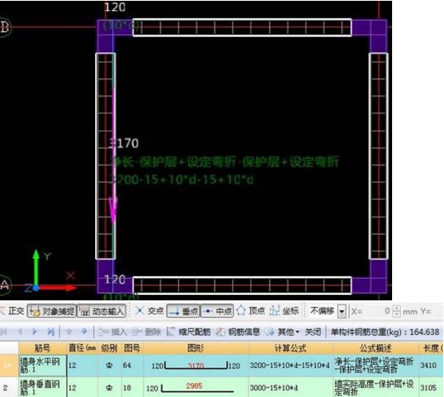Jump to last rebar record

50,331
